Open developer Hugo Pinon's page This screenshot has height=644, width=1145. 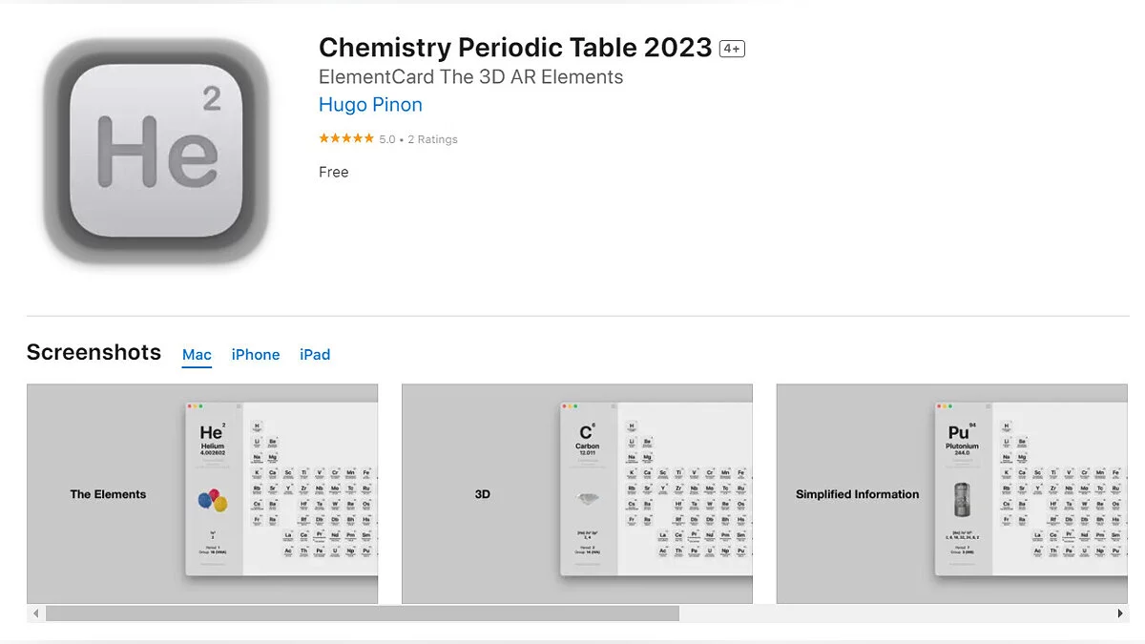(370, 105)
